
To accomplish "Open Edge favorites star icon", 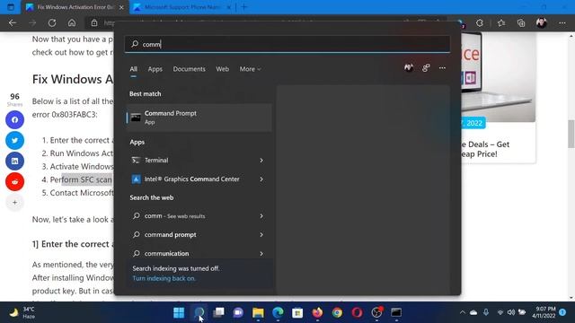I will (x=501, y=23).
